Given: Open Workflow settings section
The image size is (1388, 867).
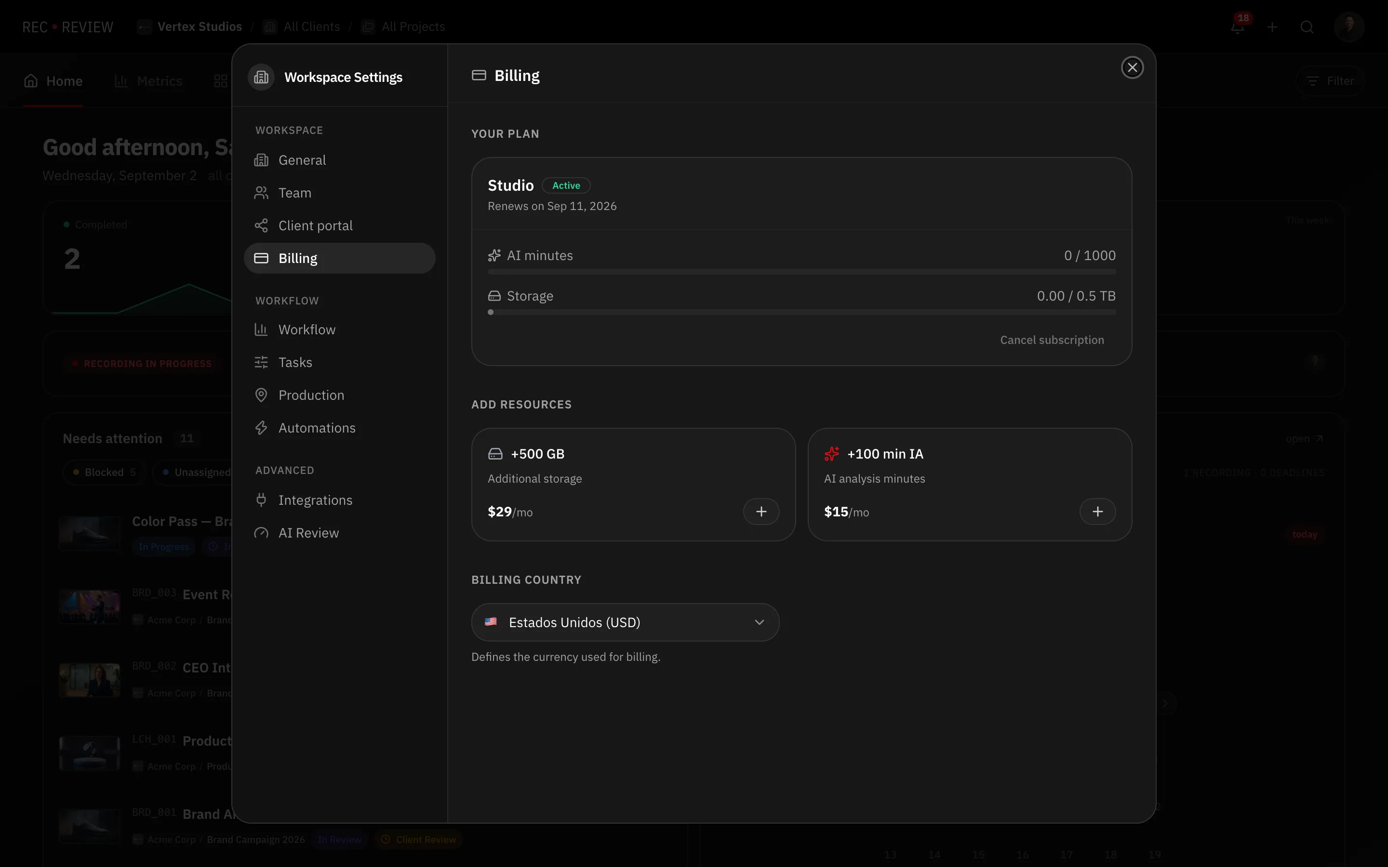Looking at the screenshot, I should [340, 330].
